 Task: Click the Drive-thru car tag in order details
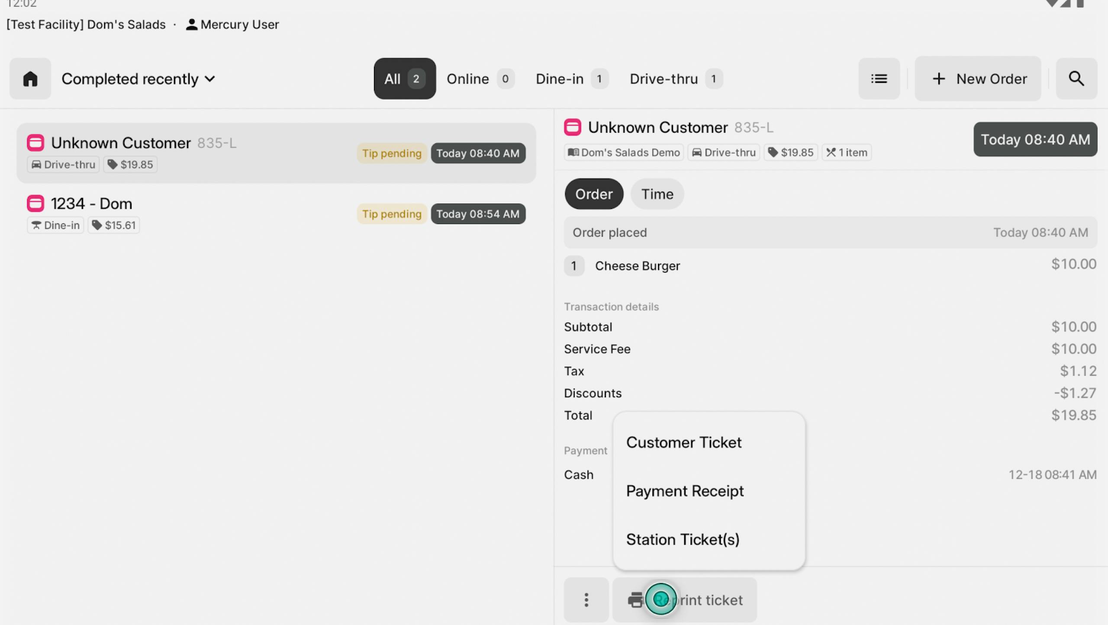point(723,152)
